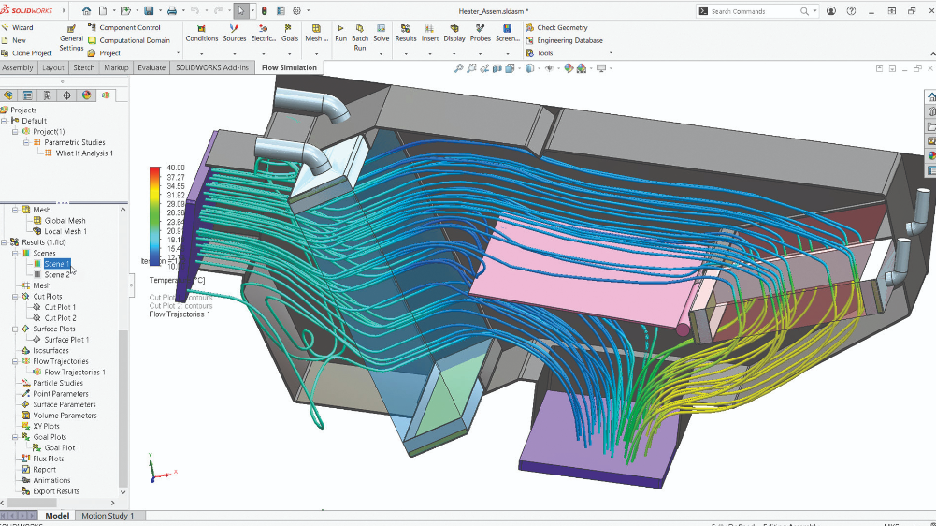Open the Conditions dropdown arrow
936x526 pixels.
[x=202, y=53]
